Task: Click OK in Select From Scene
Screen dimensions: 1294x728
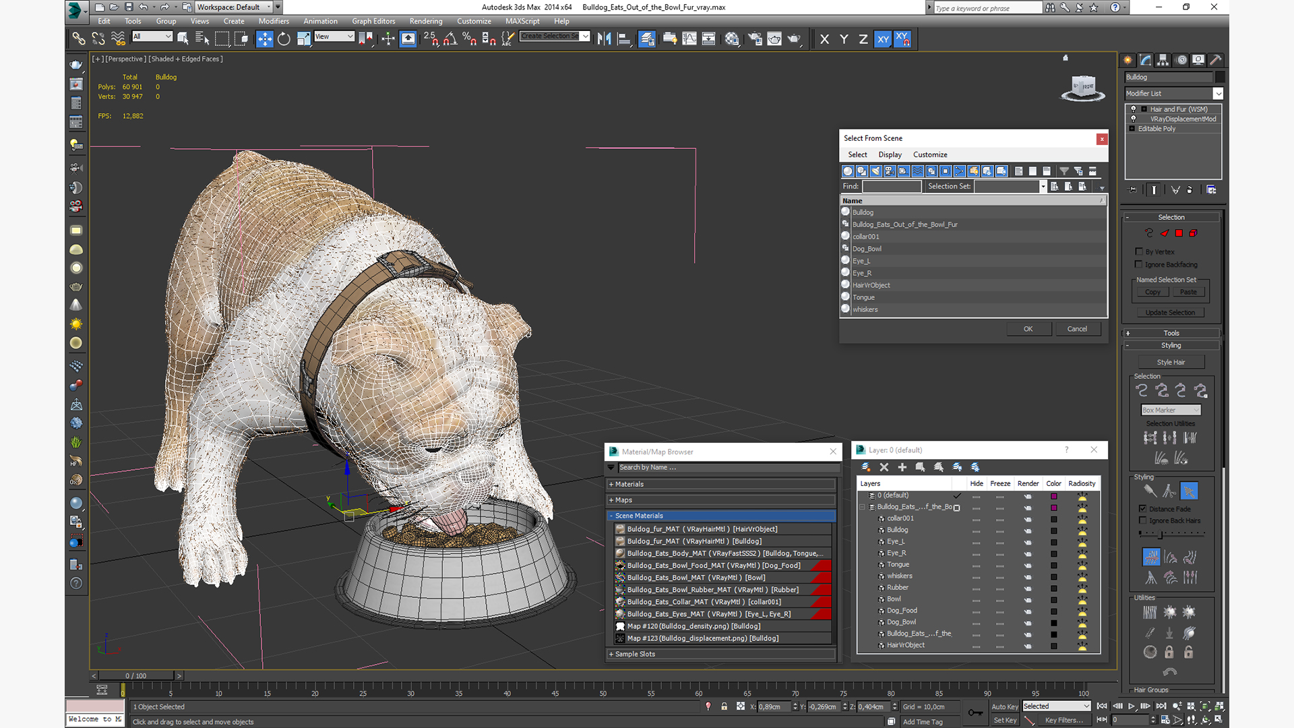Action: pos(1028,329)
